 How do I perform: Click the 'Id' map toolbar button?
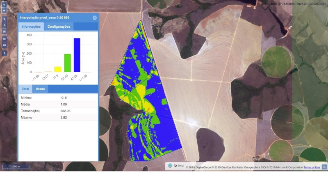(x=4, y=45)
